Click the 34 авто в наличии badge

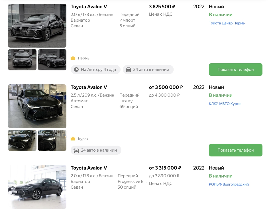click(x=148, y=70)
